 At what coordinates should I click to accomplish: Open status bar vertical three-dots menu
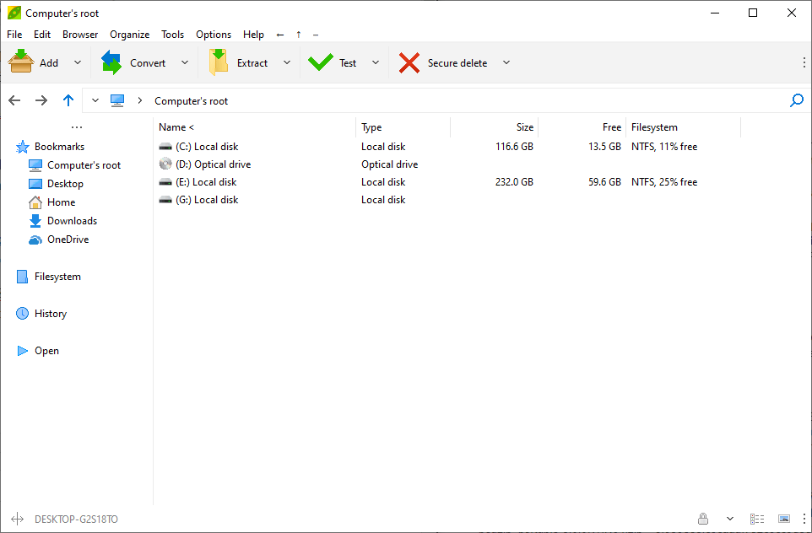pyautogui.click(x=804, y=519)
